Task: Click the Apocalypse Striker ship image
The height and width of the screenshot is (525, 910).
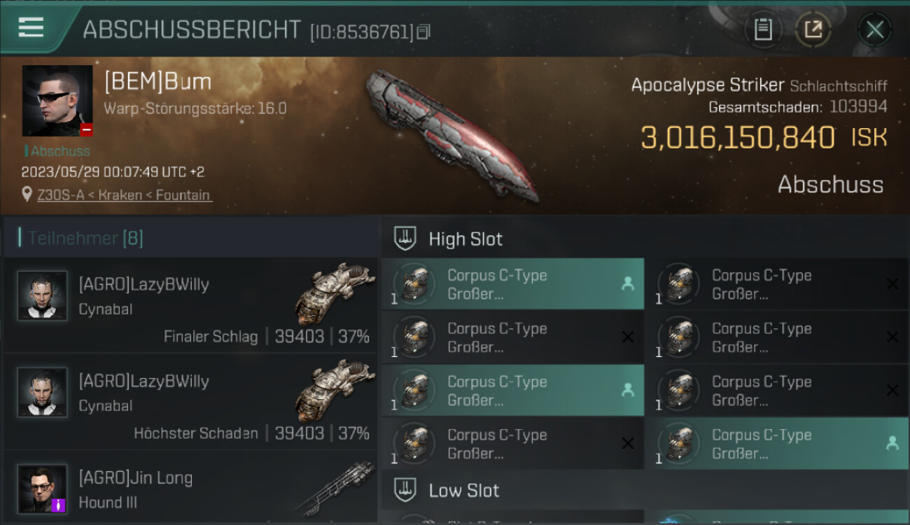Action: coord(452,133)
